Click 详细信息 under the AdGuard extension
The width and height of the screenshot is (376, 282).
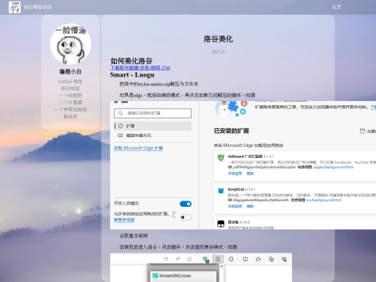(x=235, y=173)
